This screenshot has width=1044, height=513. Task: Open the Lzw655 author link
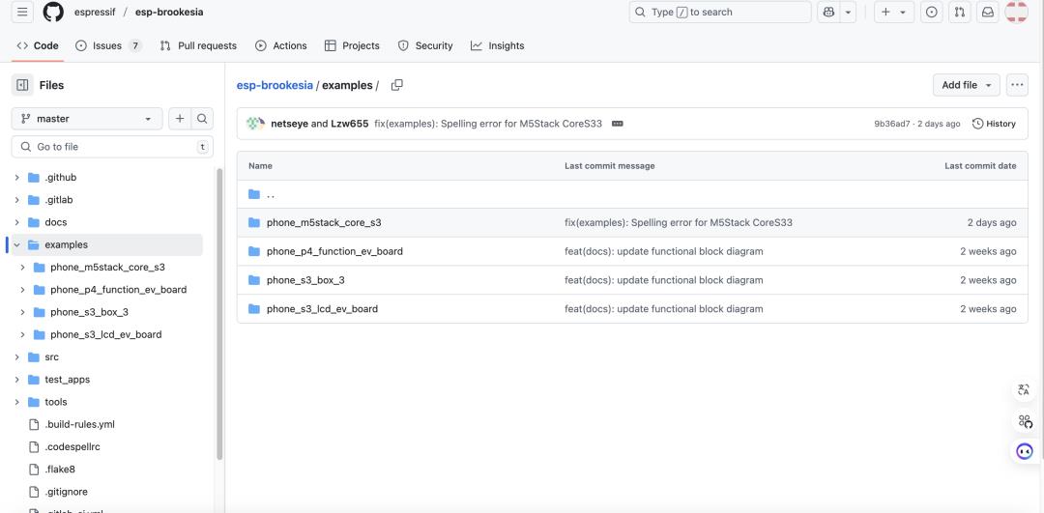pyautogui.click(x=350, y=124)
